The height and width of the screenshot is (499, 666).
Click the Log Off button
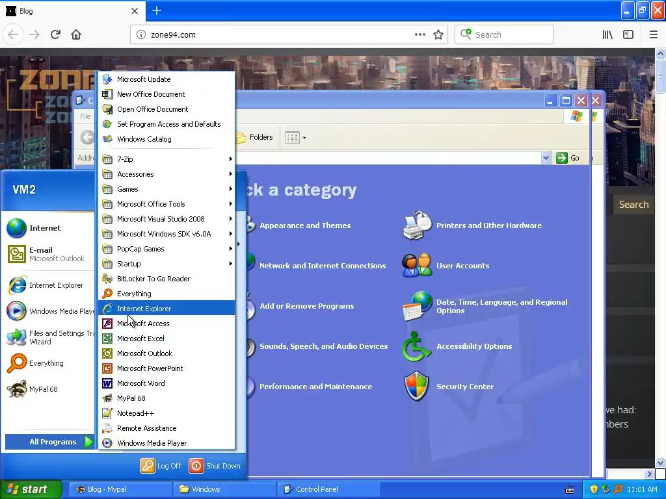(x=161, y=465)
